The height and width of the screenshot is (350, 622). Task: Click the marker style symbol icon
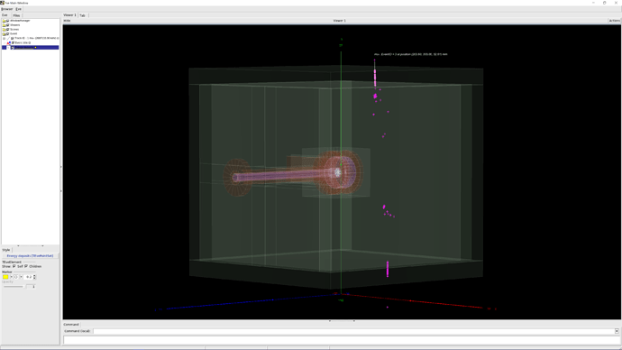(16, 277)
